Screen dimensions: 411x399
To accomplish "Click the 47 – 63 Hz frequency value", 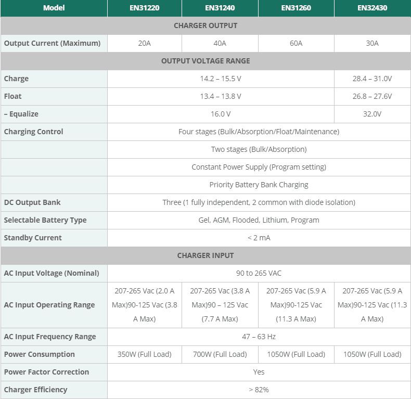I will coord(259,337).
